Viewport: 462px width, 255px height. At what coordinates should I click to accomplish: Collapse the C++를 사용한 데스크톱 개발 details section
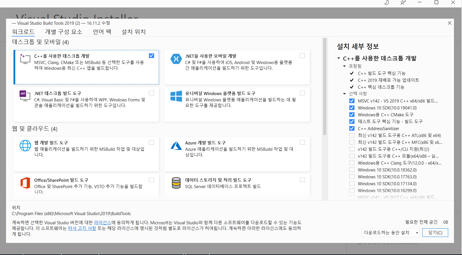click(x=339, y=58)
